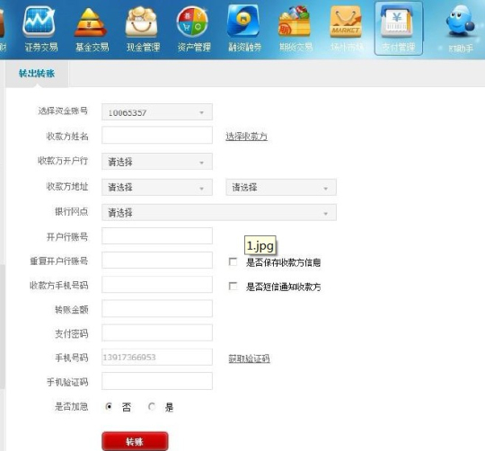Open the 基金交易 fund trading icon
Viewport: 485px width, 451px height.
pyautogui.click(x=91, y=22)
